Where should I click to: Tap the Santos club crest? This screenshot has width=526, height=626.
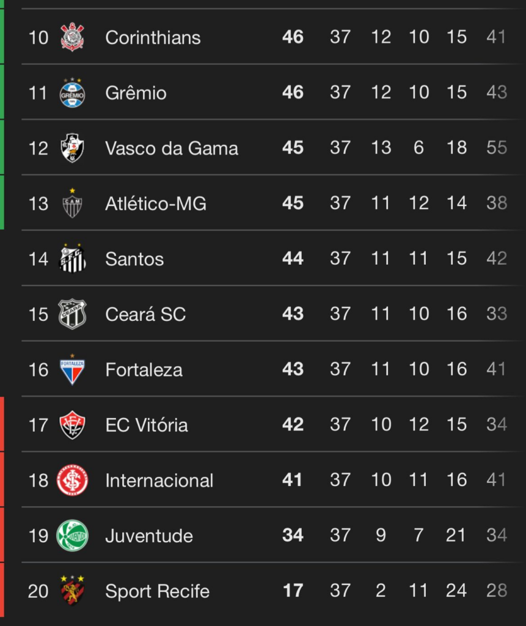pos(72,259)
